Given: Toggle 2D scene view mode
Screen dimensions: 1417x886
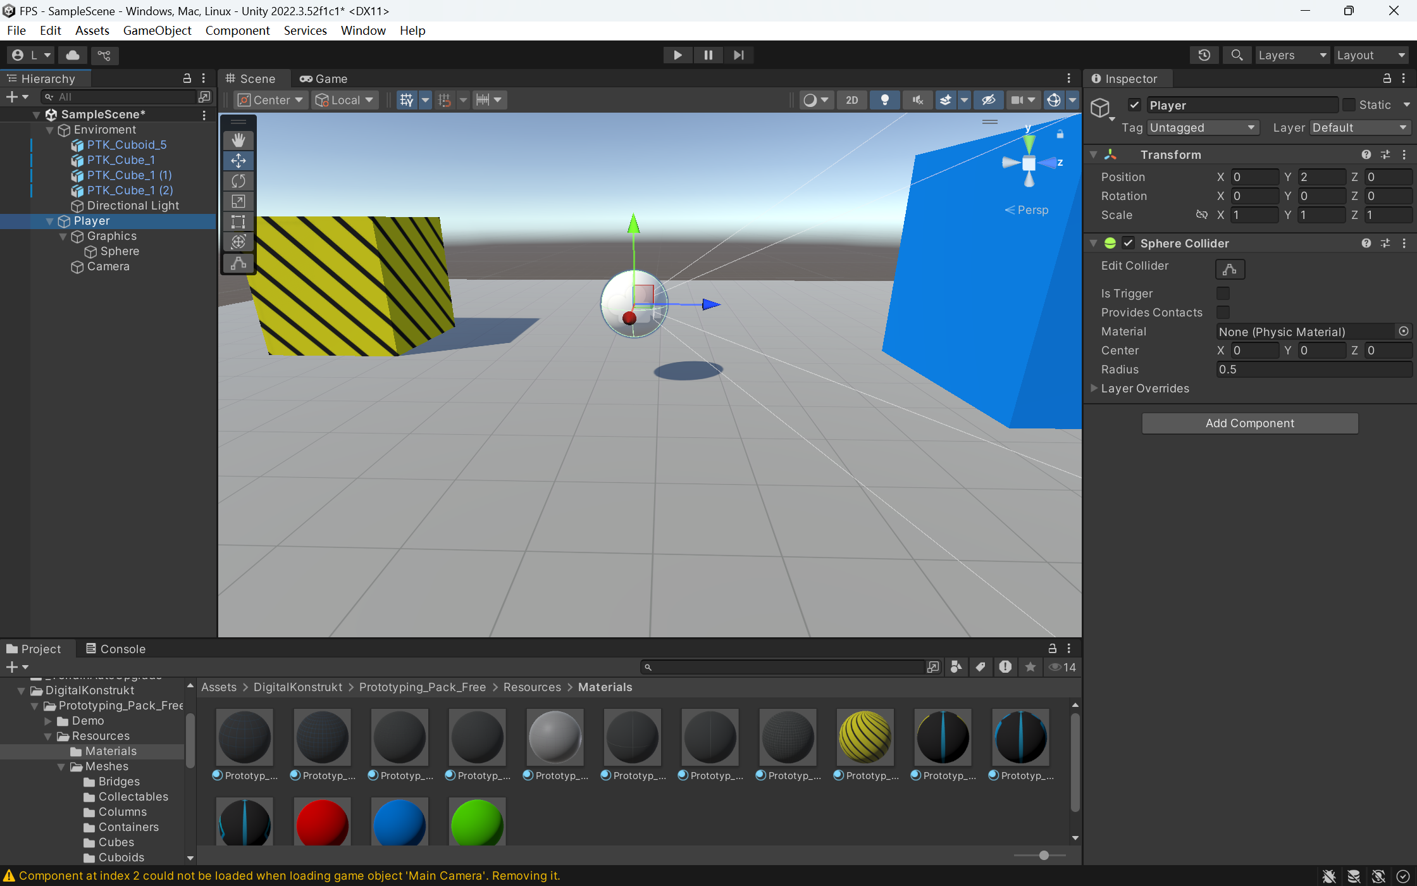Looking at the screenshot, I should point(852,100).
